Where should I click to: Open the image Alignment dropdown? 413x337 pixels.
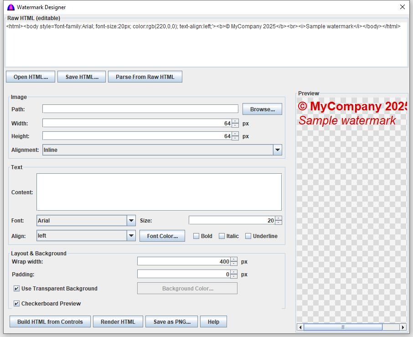click(277, 150)
